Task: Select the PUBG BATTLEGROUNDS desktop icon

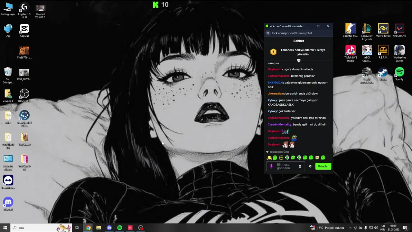Action: pyautogui.click(x=367, y=75)
